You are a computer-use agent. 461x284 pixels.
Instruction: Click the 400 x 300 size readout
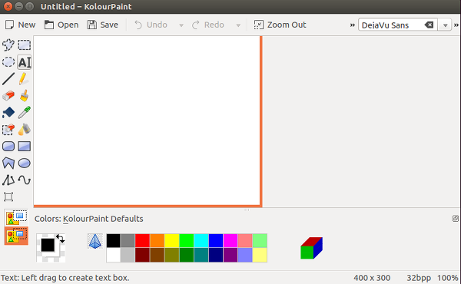[372, 278]
